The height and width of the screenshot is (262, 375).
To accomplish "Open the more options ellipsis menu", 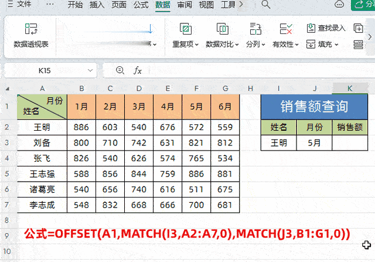I will click(x=50, y=4).
